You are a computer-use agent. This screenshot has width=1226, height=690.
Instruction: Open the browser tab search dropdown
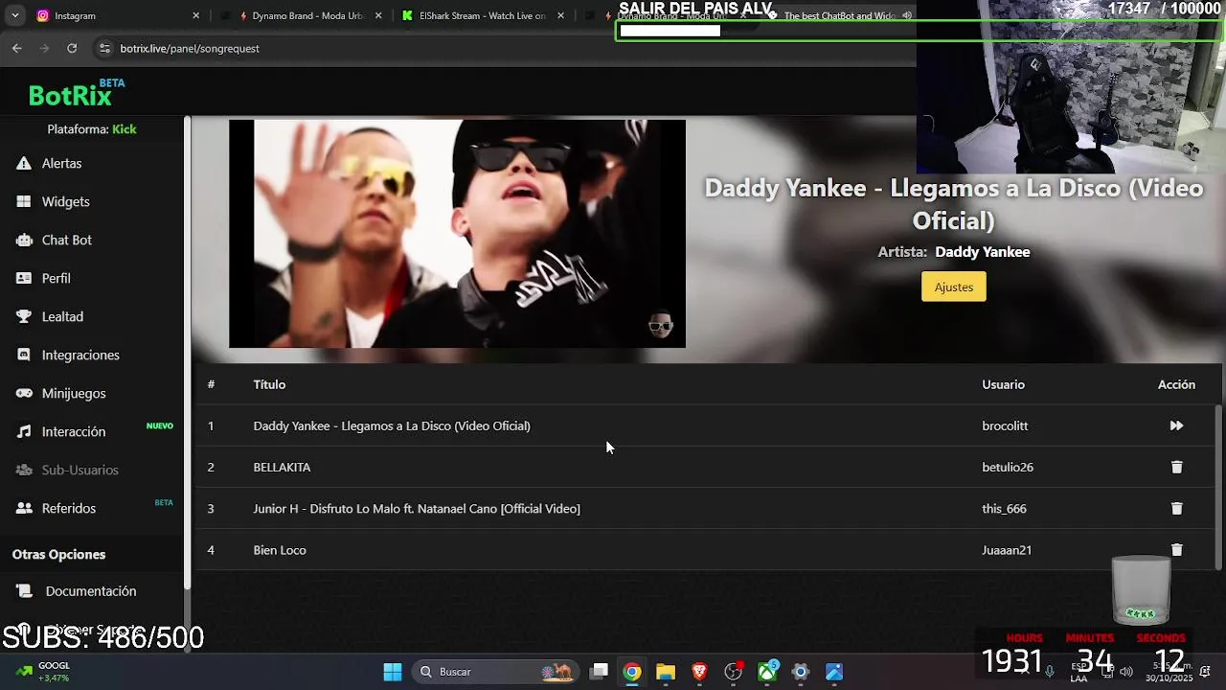coord(14,15)
